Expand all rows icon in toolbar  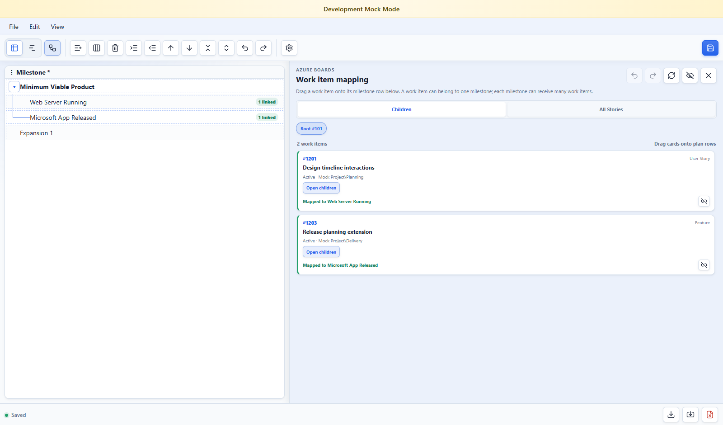(226, 48)
